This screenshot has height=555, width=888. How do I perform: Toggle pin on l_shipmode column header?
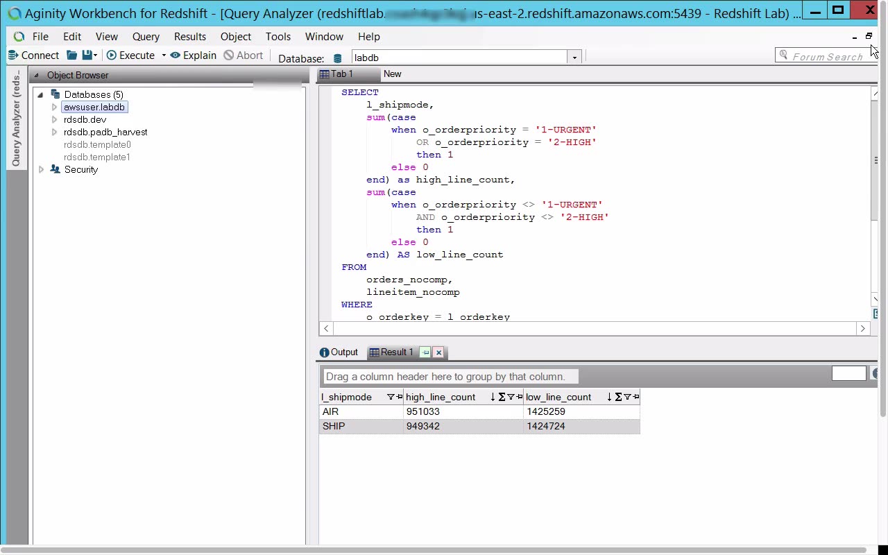pos(400,397)
